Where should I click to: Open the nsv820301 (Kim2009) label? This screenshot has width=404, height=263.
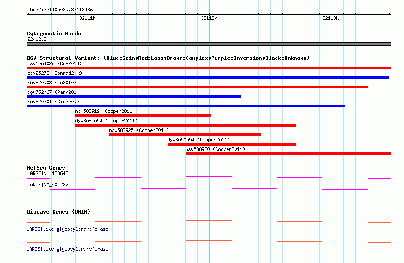[x=53, y=102]
